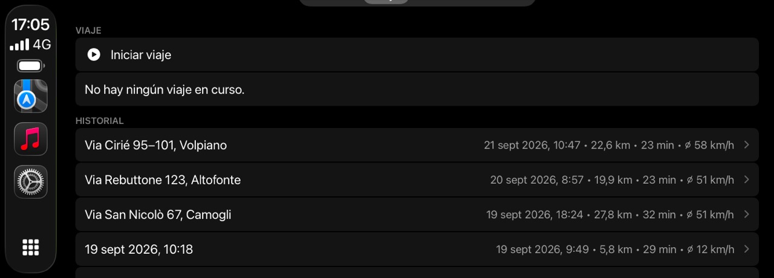
Task: Select the Via San Nicolò 67, Camogli entry
Action: coord(417,215)
